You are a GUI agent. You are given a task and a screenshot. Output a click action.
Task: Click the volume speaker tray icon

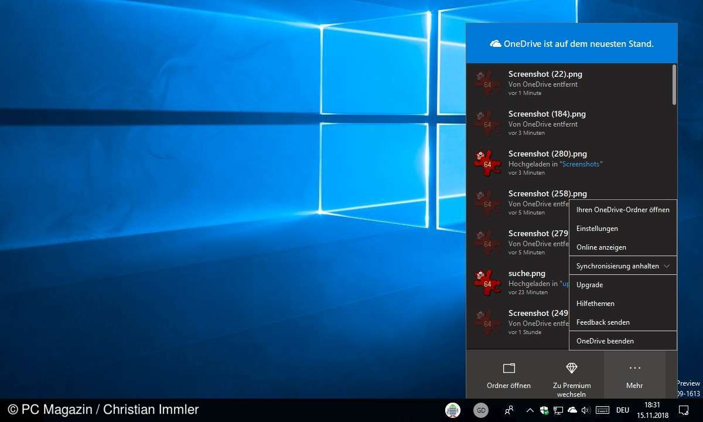pyautogui.click(x=586, y=410)
